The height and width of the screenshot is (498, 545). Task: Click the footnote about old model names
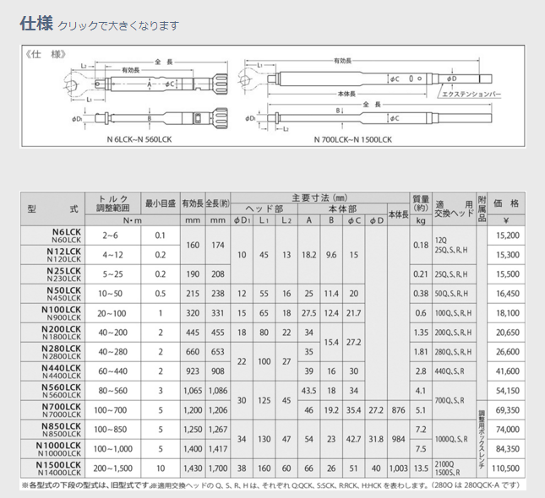[x=86, y=485]
